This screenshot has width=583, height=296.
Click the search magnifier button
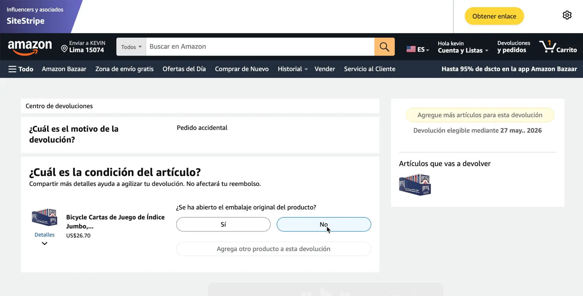click(384, 47)
